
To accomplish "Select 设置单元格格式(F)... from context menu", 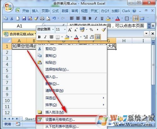I will [71, 120].
